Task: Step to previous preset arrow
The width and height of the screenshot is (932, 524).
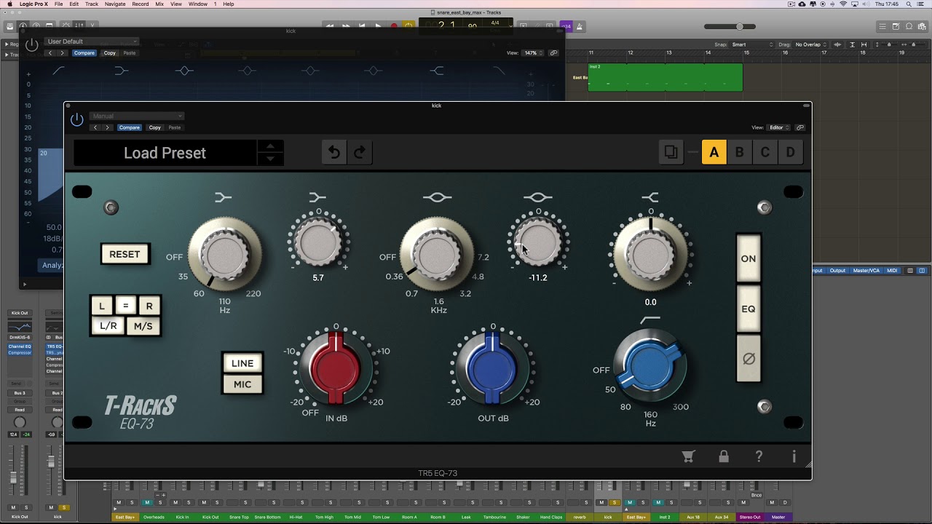Action: point(270,146)
